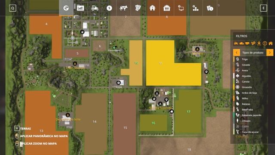The width and height of the screenshot is (275, 155).
Task: Toggle the linked-circles tools filter
Action: (x=253, y=43)
